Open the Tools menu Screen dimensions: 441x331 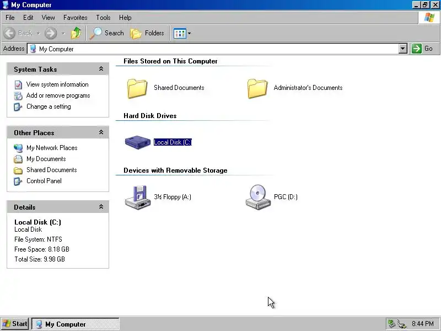point(103,18)
